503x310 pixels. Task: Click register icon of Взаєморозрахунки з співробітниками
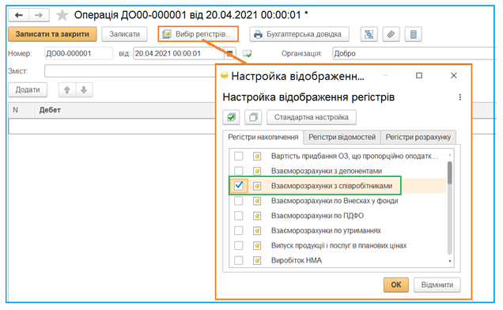[257, 186]
